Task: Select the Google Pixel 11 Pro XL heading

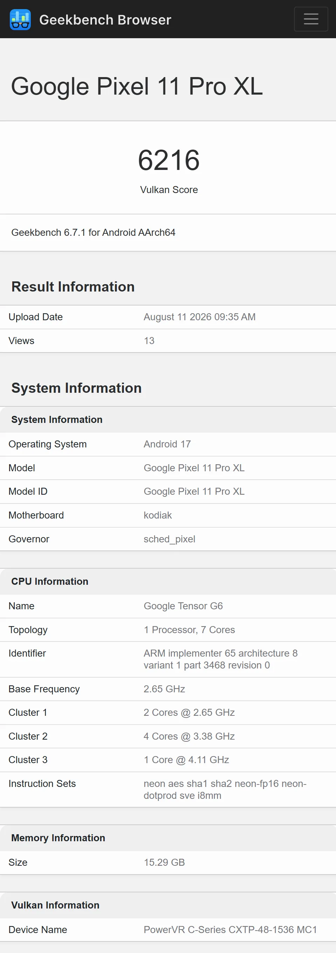Action: (137, 86)
